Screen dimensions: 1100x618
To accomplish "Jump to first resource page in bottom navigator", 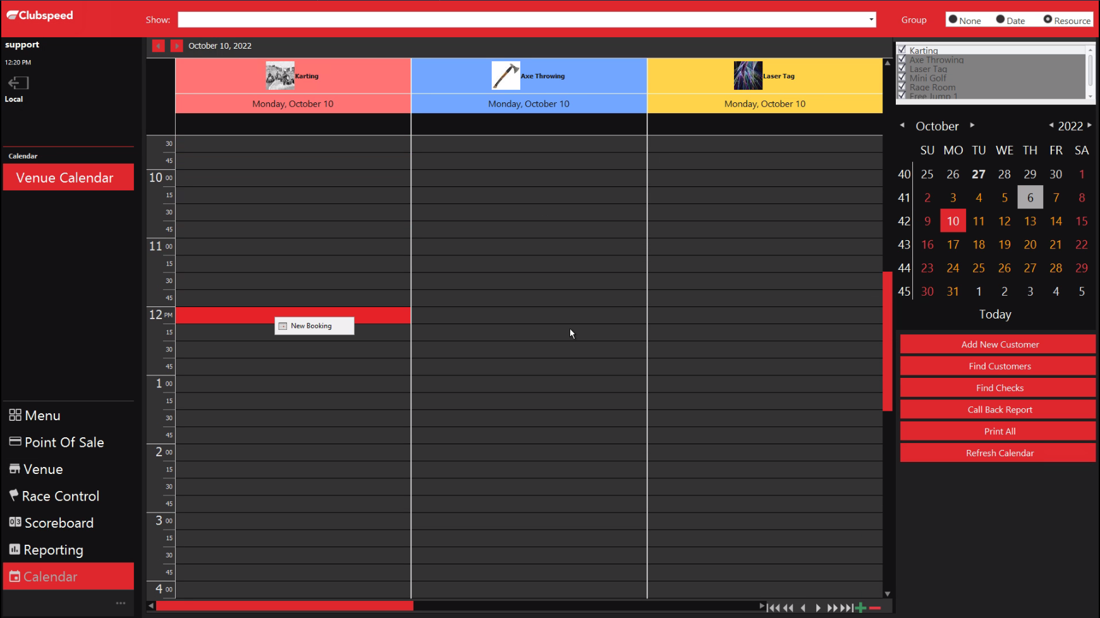I will pyautogui.click(x=773, y=608).
